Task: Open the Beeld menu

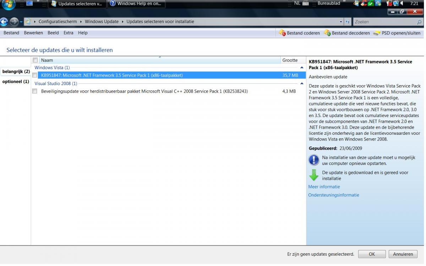Action: pos(53,33)
